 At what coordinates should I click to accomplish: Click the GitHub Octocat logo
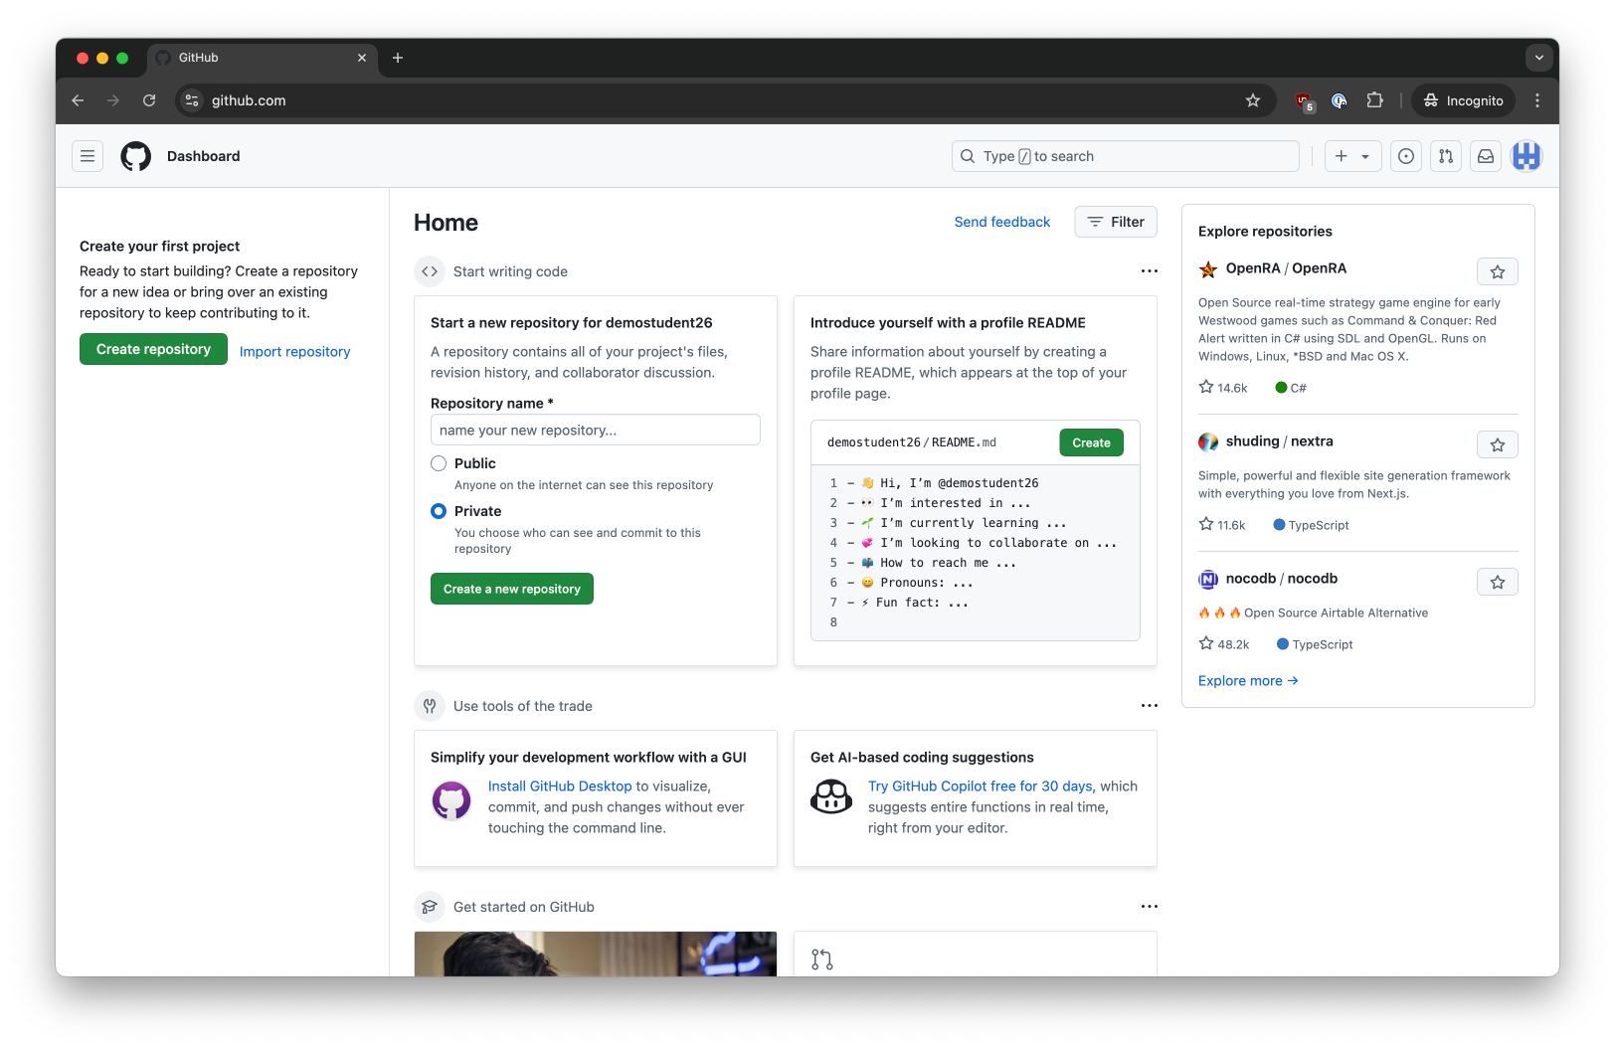point(136,156)
